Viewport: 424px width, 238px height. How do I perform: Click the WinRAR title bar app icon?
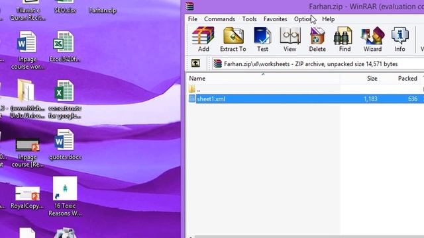tap(189, 6)
